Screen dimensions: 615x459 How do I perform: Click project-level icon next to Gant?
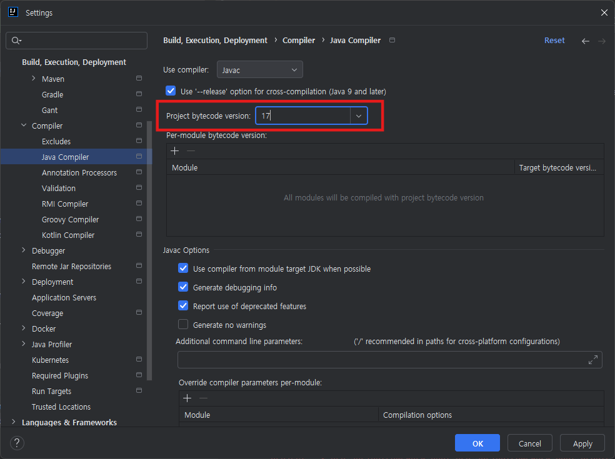pos(139,110)
